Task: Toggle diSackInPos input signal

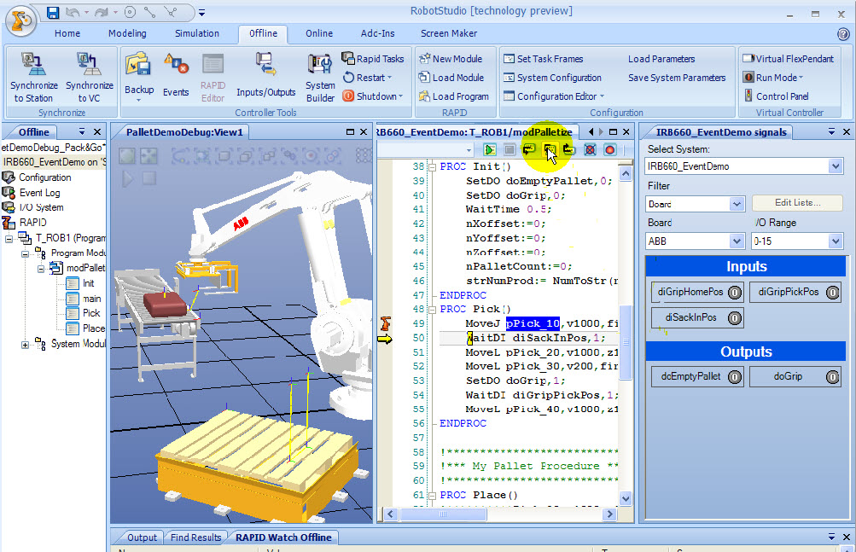Action: 696,318
